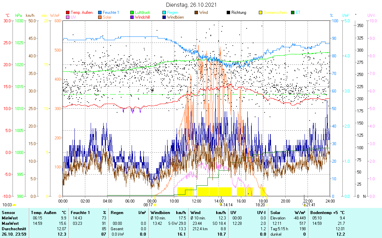Click the black Richtung legend square
This screenshot has width=382, height=238.
pyautogui.click(x=228, y=12)
